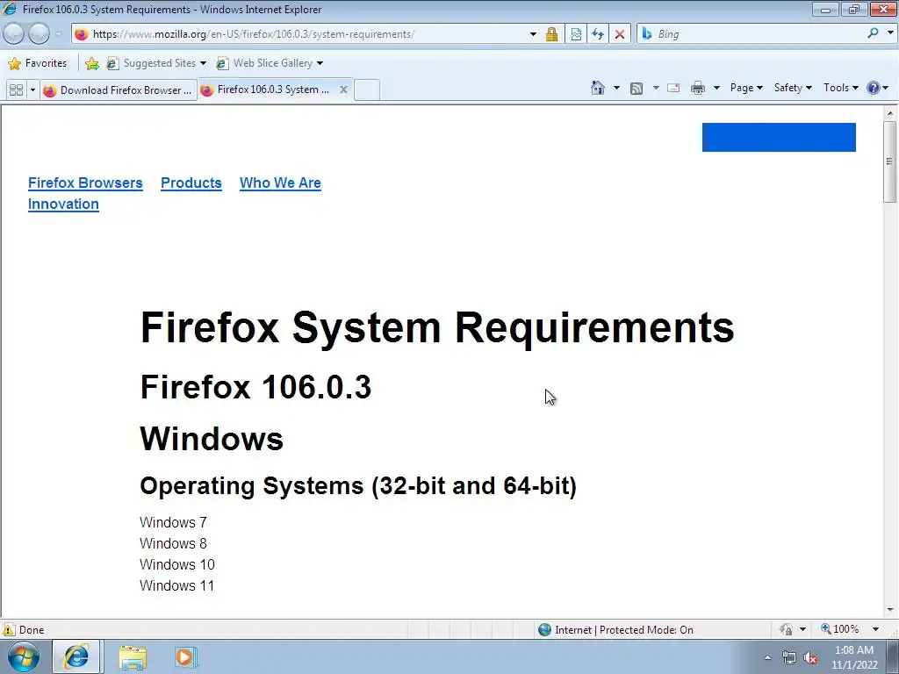Click the Windows 11 list entry
The width and height of the screenshot is (899, 674).
point(177,585)
